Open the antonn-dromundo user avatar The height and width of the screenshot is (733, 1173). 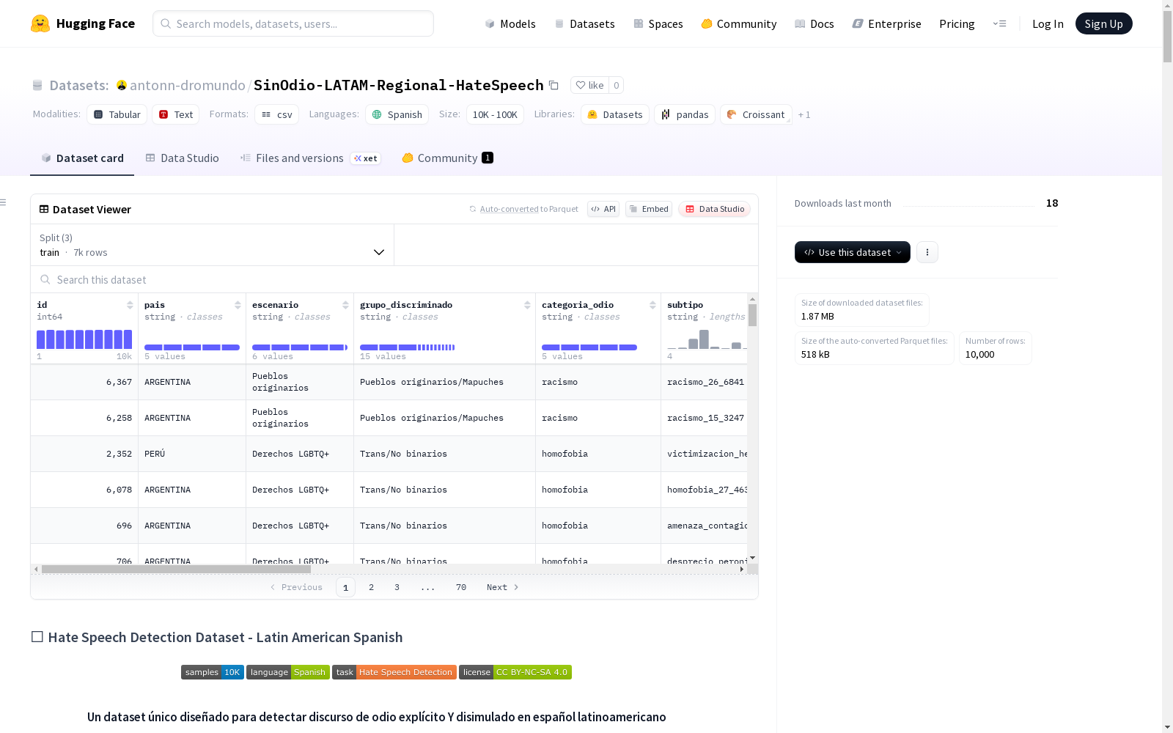point(122,85)
